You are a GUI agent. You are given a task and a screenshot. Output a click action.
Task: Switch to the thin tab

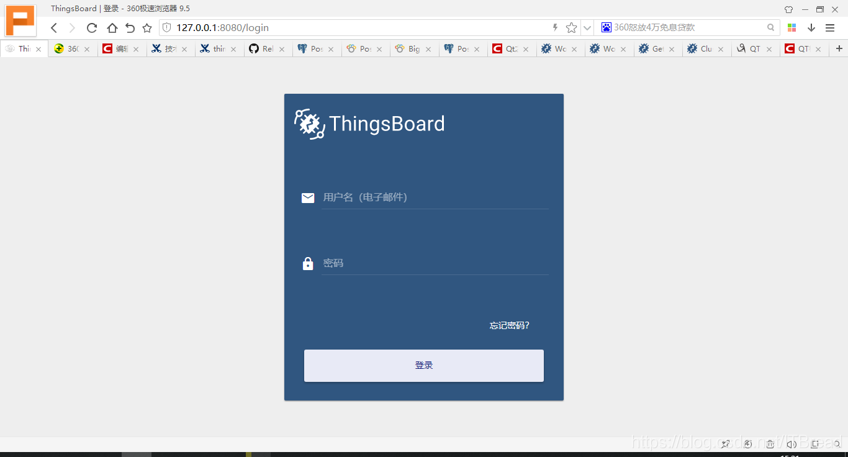(219, 49)
